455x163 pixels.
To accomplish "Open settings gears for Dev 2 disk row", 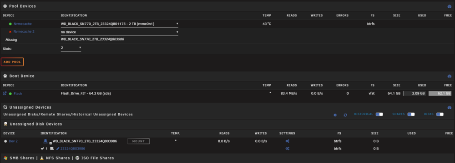I will click(287, 141).
